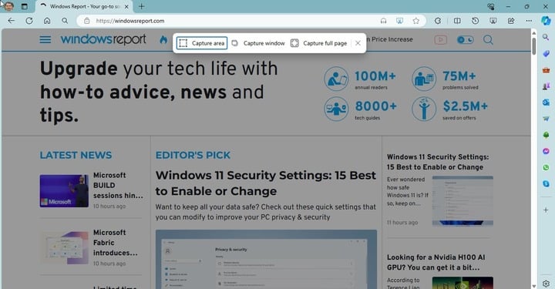Close the Windows Report tab
This screenshot has width=555, height=289.
coord(126,6)
